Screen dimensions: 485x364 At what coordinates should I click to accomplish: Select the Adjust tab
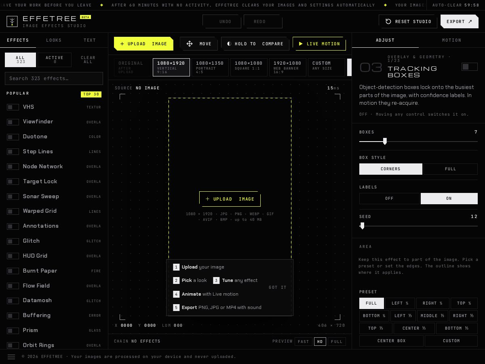(385, 40)
